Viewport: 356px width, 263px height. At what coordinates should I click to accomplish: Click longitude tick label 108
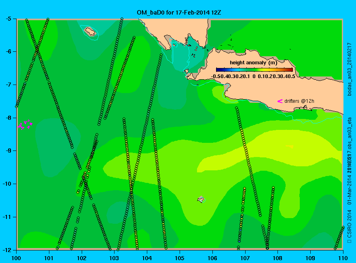(278, 258)
